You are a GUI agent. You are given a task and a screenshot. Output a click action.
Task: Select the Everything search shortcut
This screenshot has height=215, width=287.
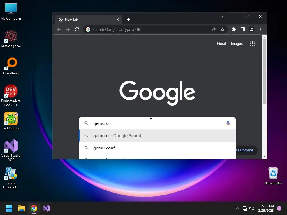[11, 66]
